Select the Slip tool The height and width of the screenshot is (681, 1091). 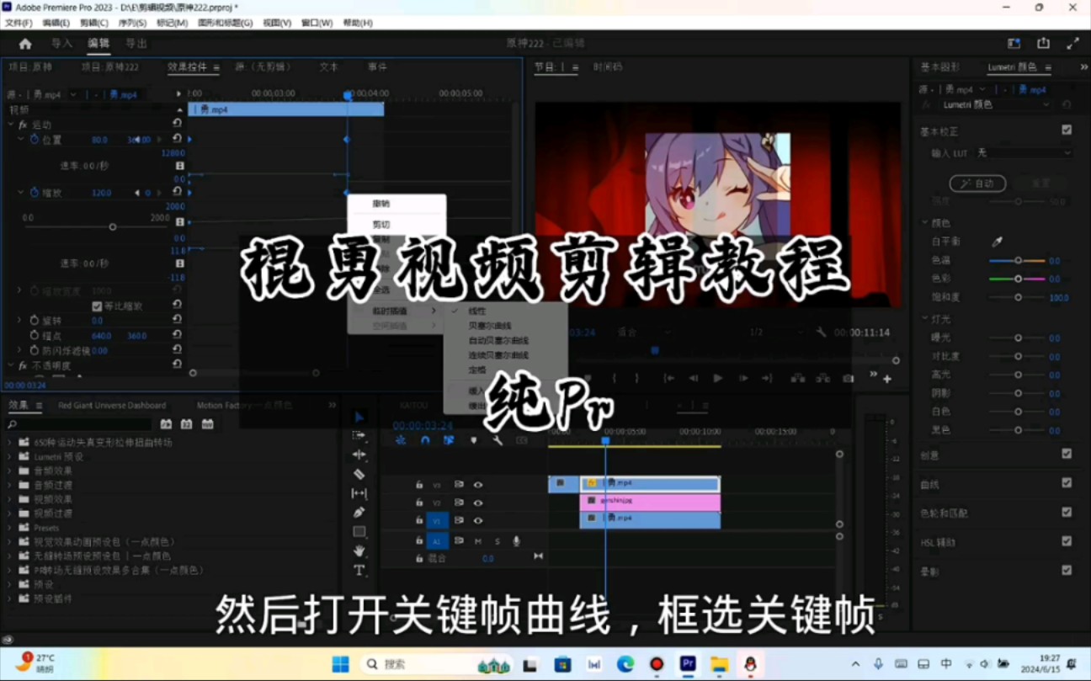point(359,493)
